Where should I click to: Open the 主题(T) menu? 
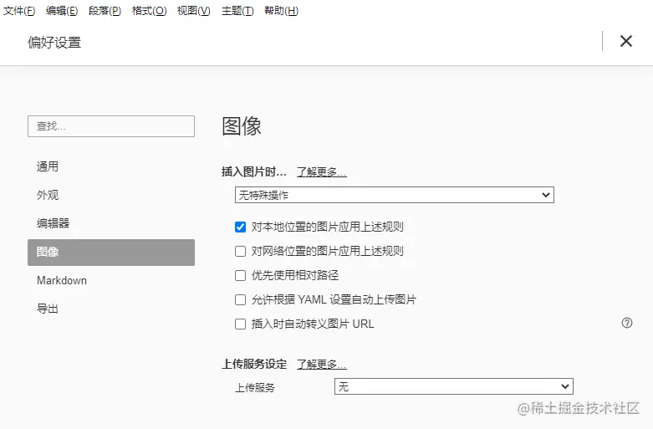click(237, 10)
